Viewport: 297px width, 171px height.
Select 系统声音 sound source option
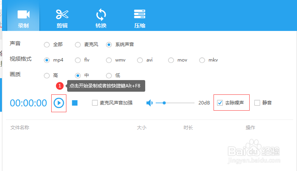tap(109, 45)
